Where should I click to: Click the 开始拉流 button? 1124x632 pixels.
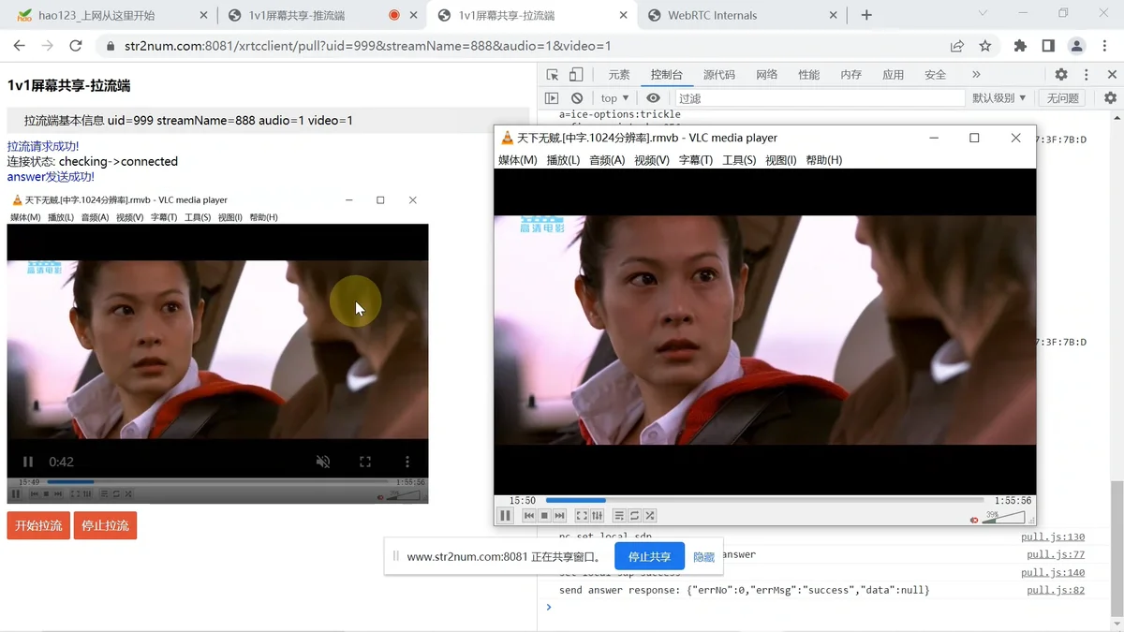(38, 525)
